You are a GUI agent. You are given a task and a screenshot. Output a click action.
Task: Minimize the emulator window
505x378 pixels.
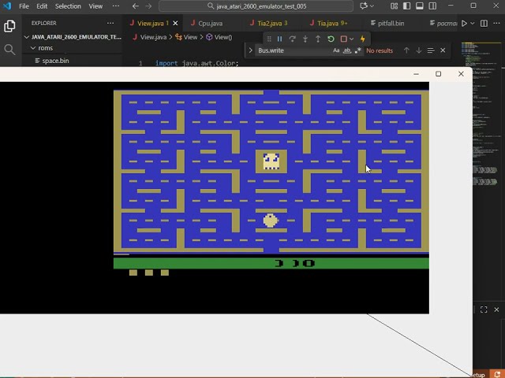[416, 74]
